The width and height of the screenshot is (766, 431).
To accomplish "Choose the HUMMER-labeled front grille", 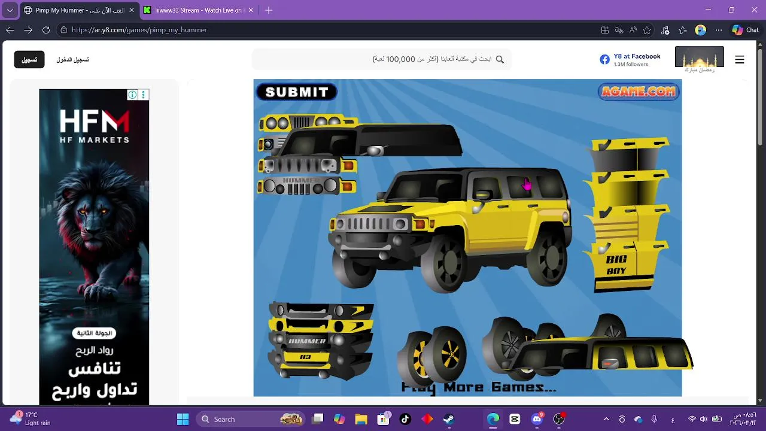I will point(307,186).
